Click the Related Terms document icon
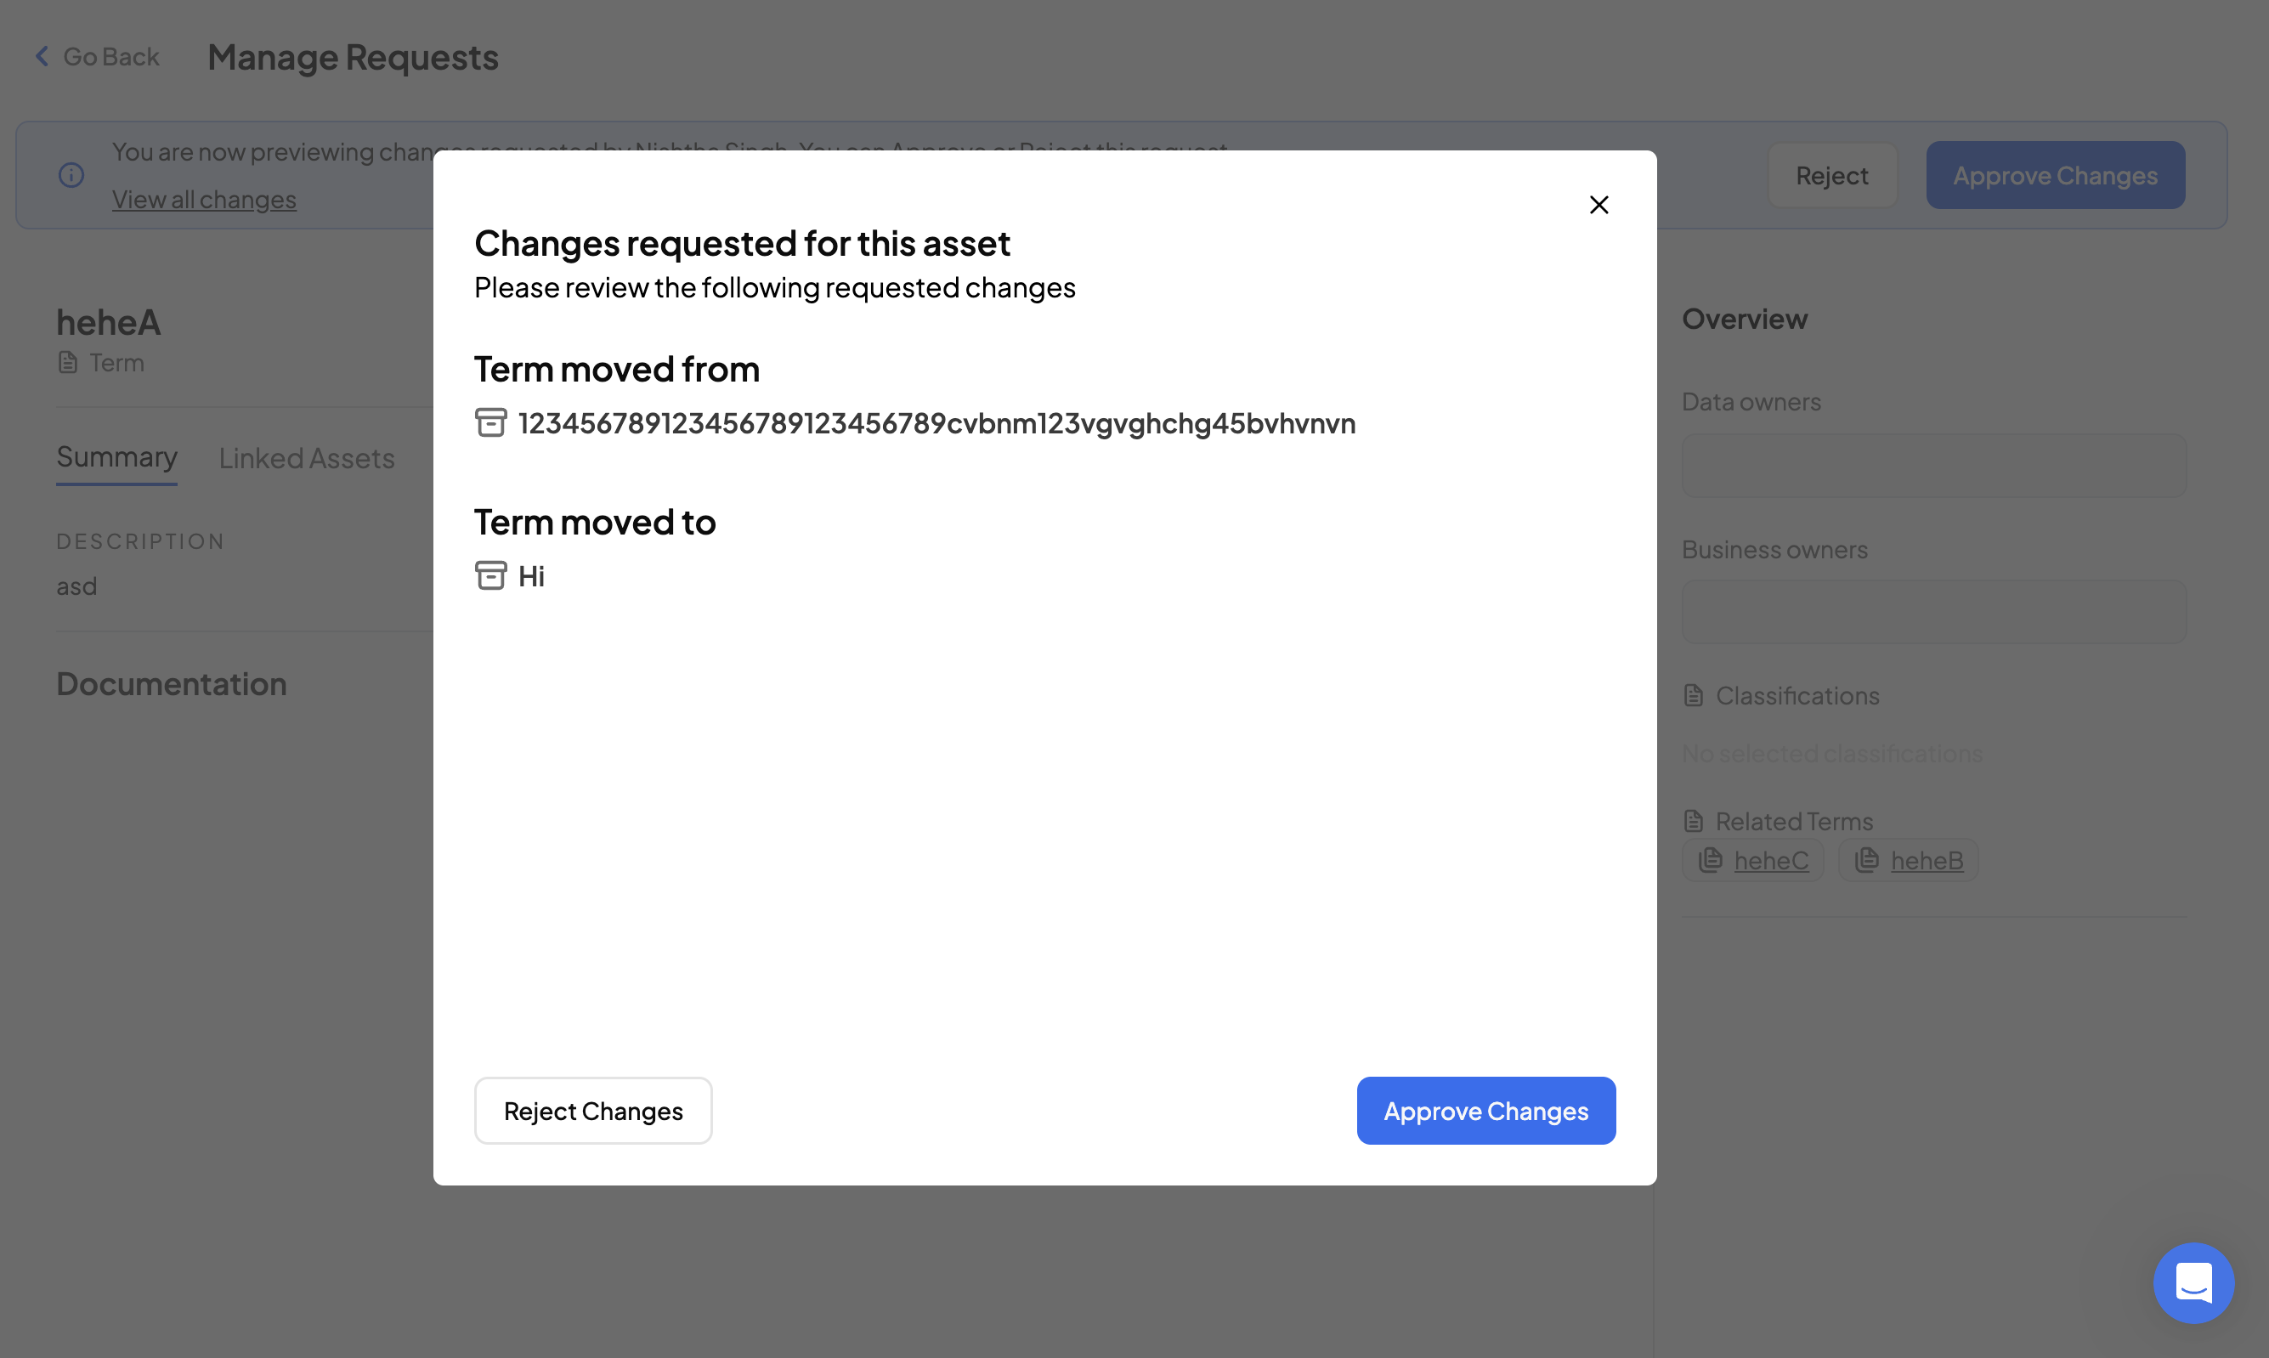The image size is (2269, 1358). click(1694, 821)
